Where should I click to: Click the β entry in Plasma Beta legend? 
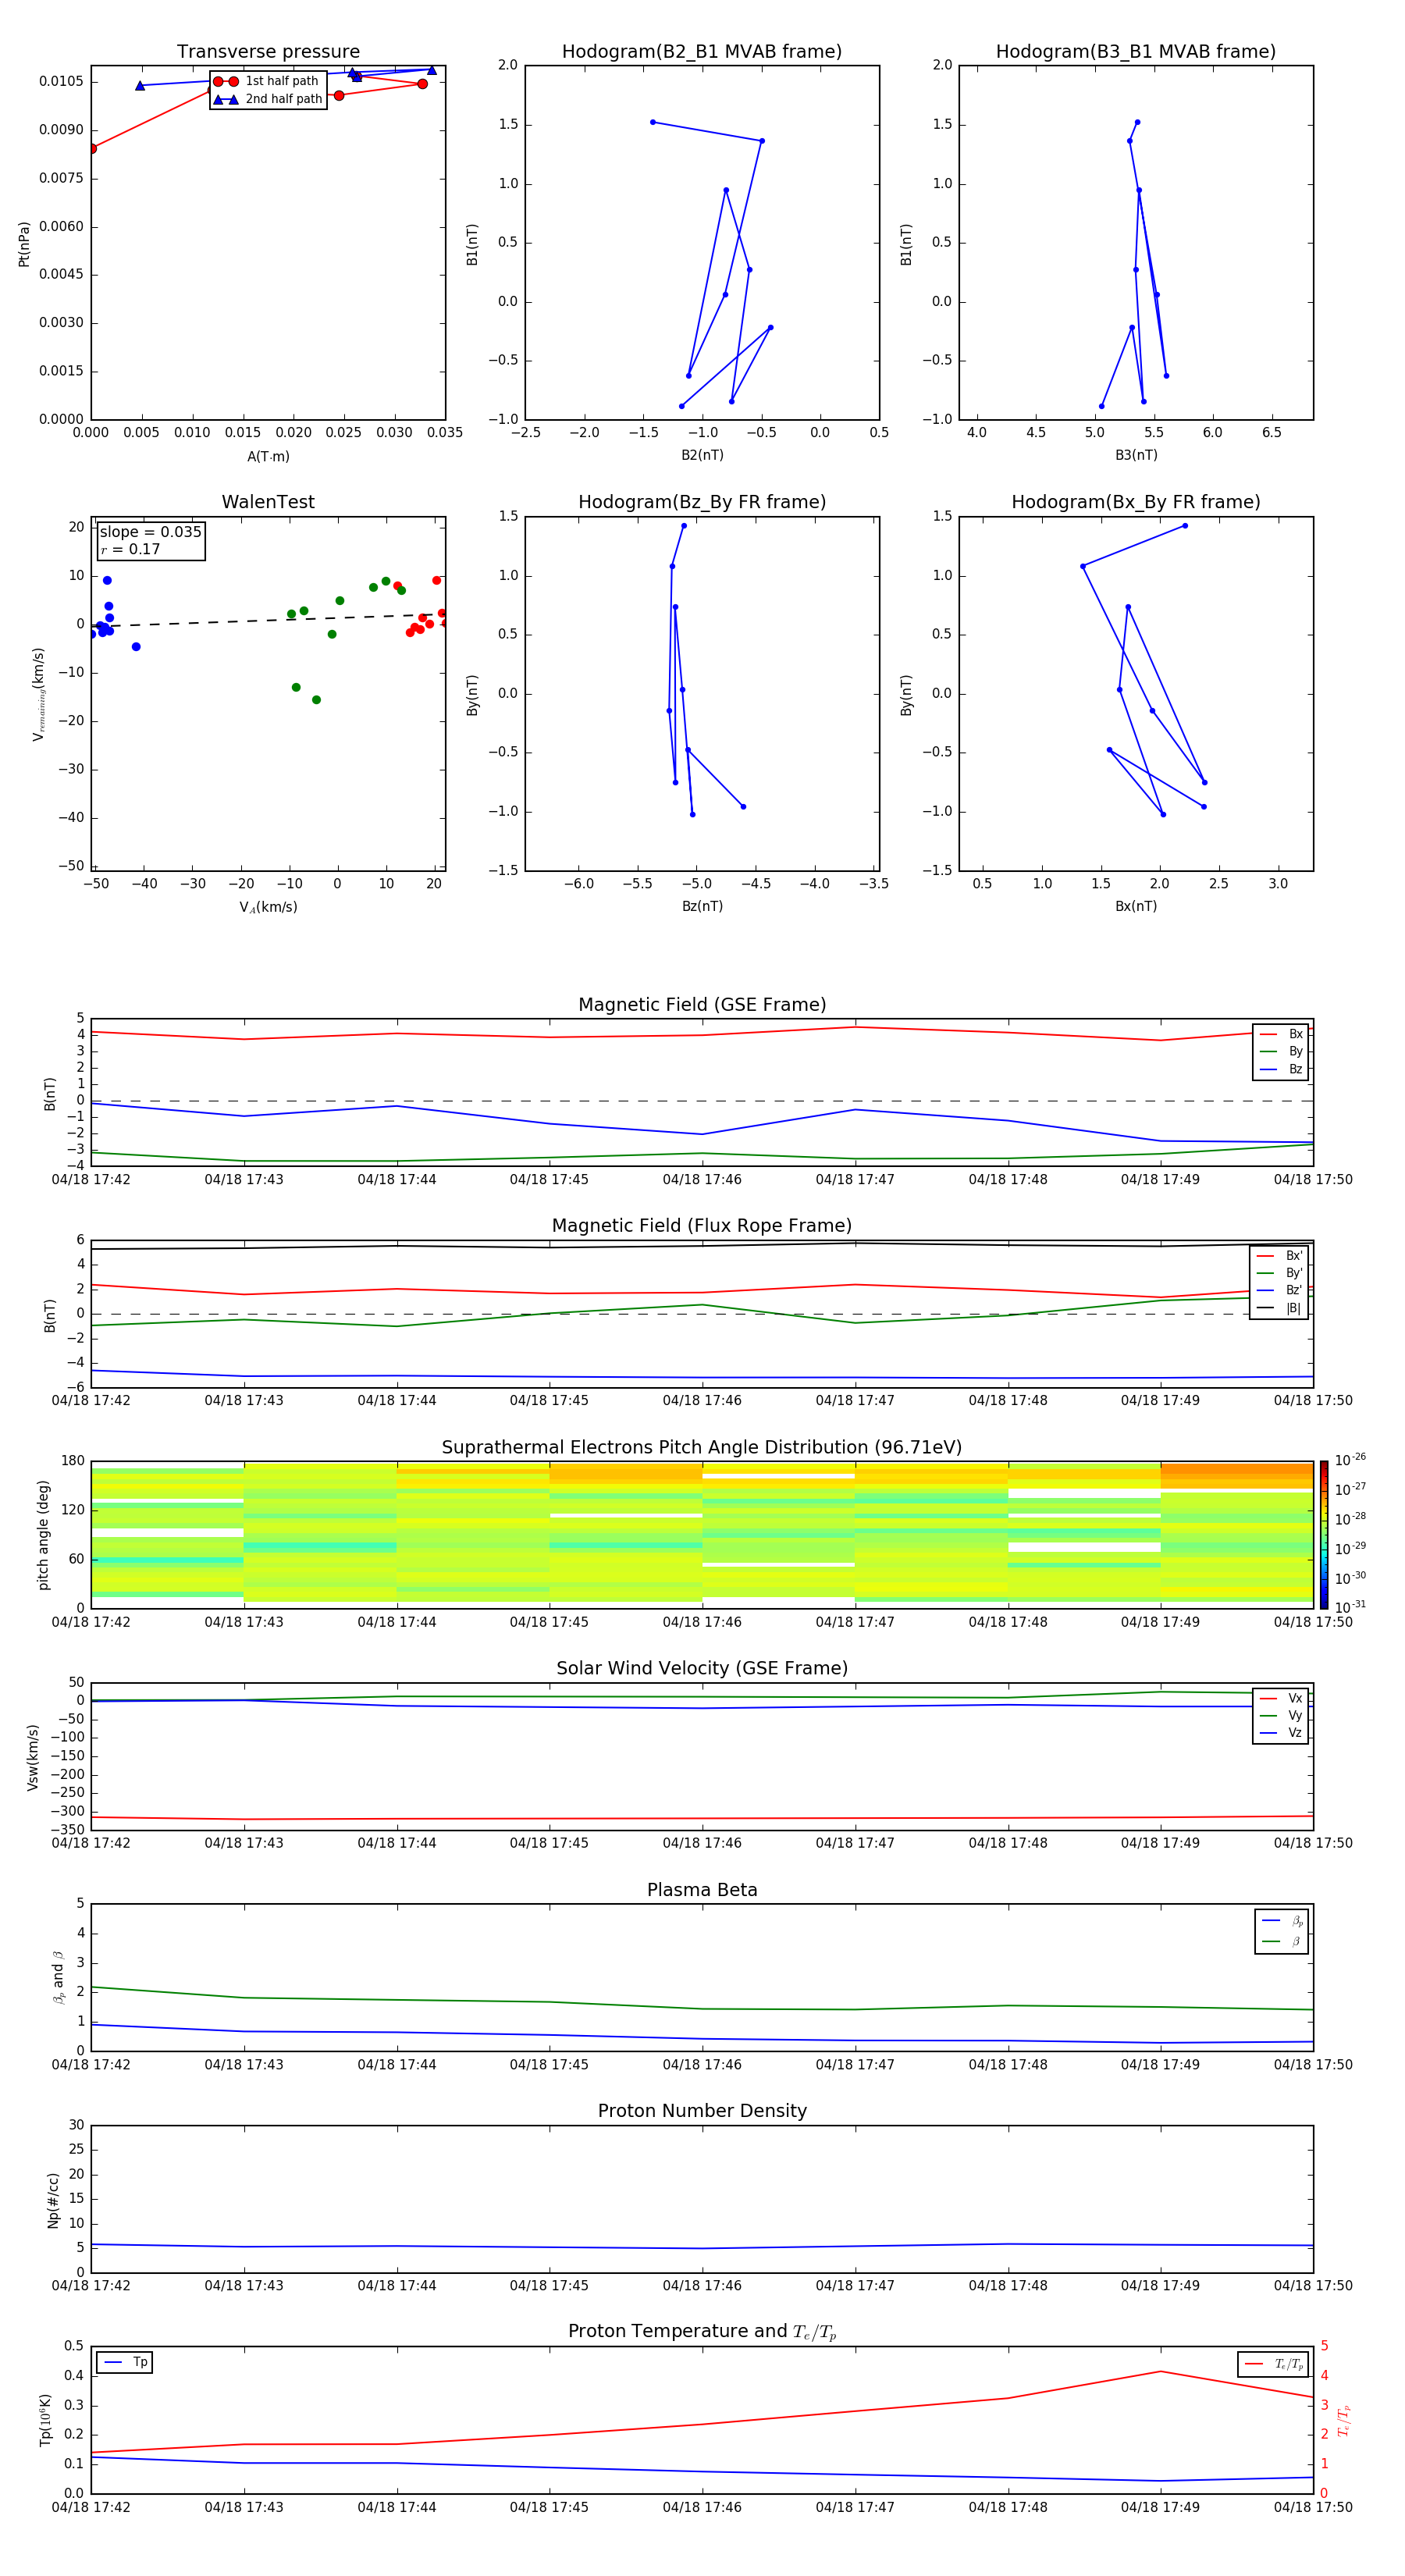pos(1282,1941)
